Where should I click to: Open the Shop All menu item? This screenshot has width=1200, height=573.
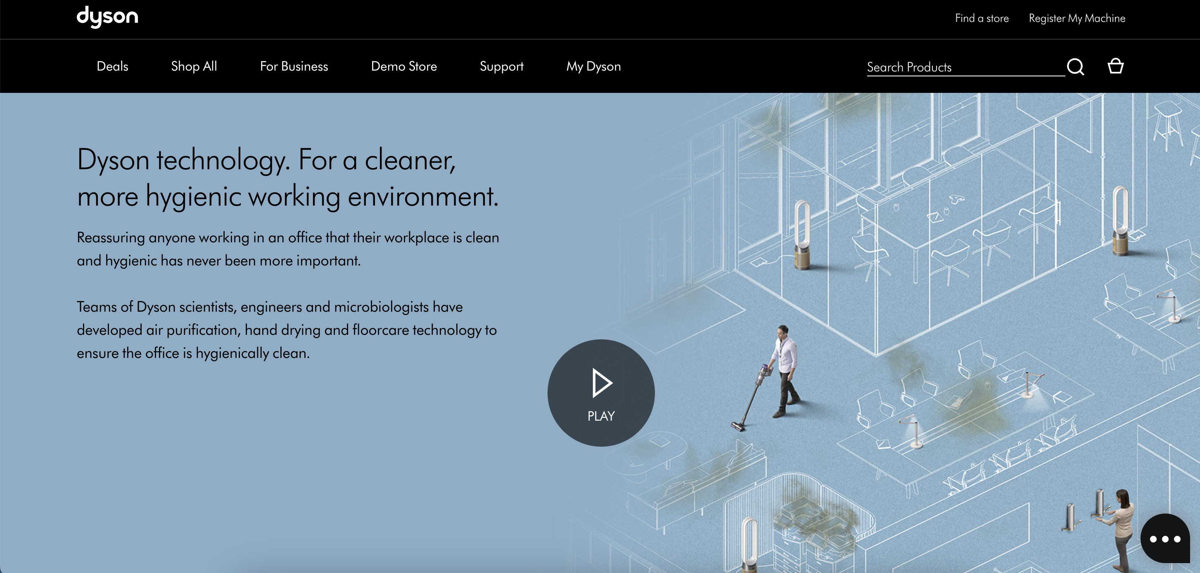(x=194, y=66)
